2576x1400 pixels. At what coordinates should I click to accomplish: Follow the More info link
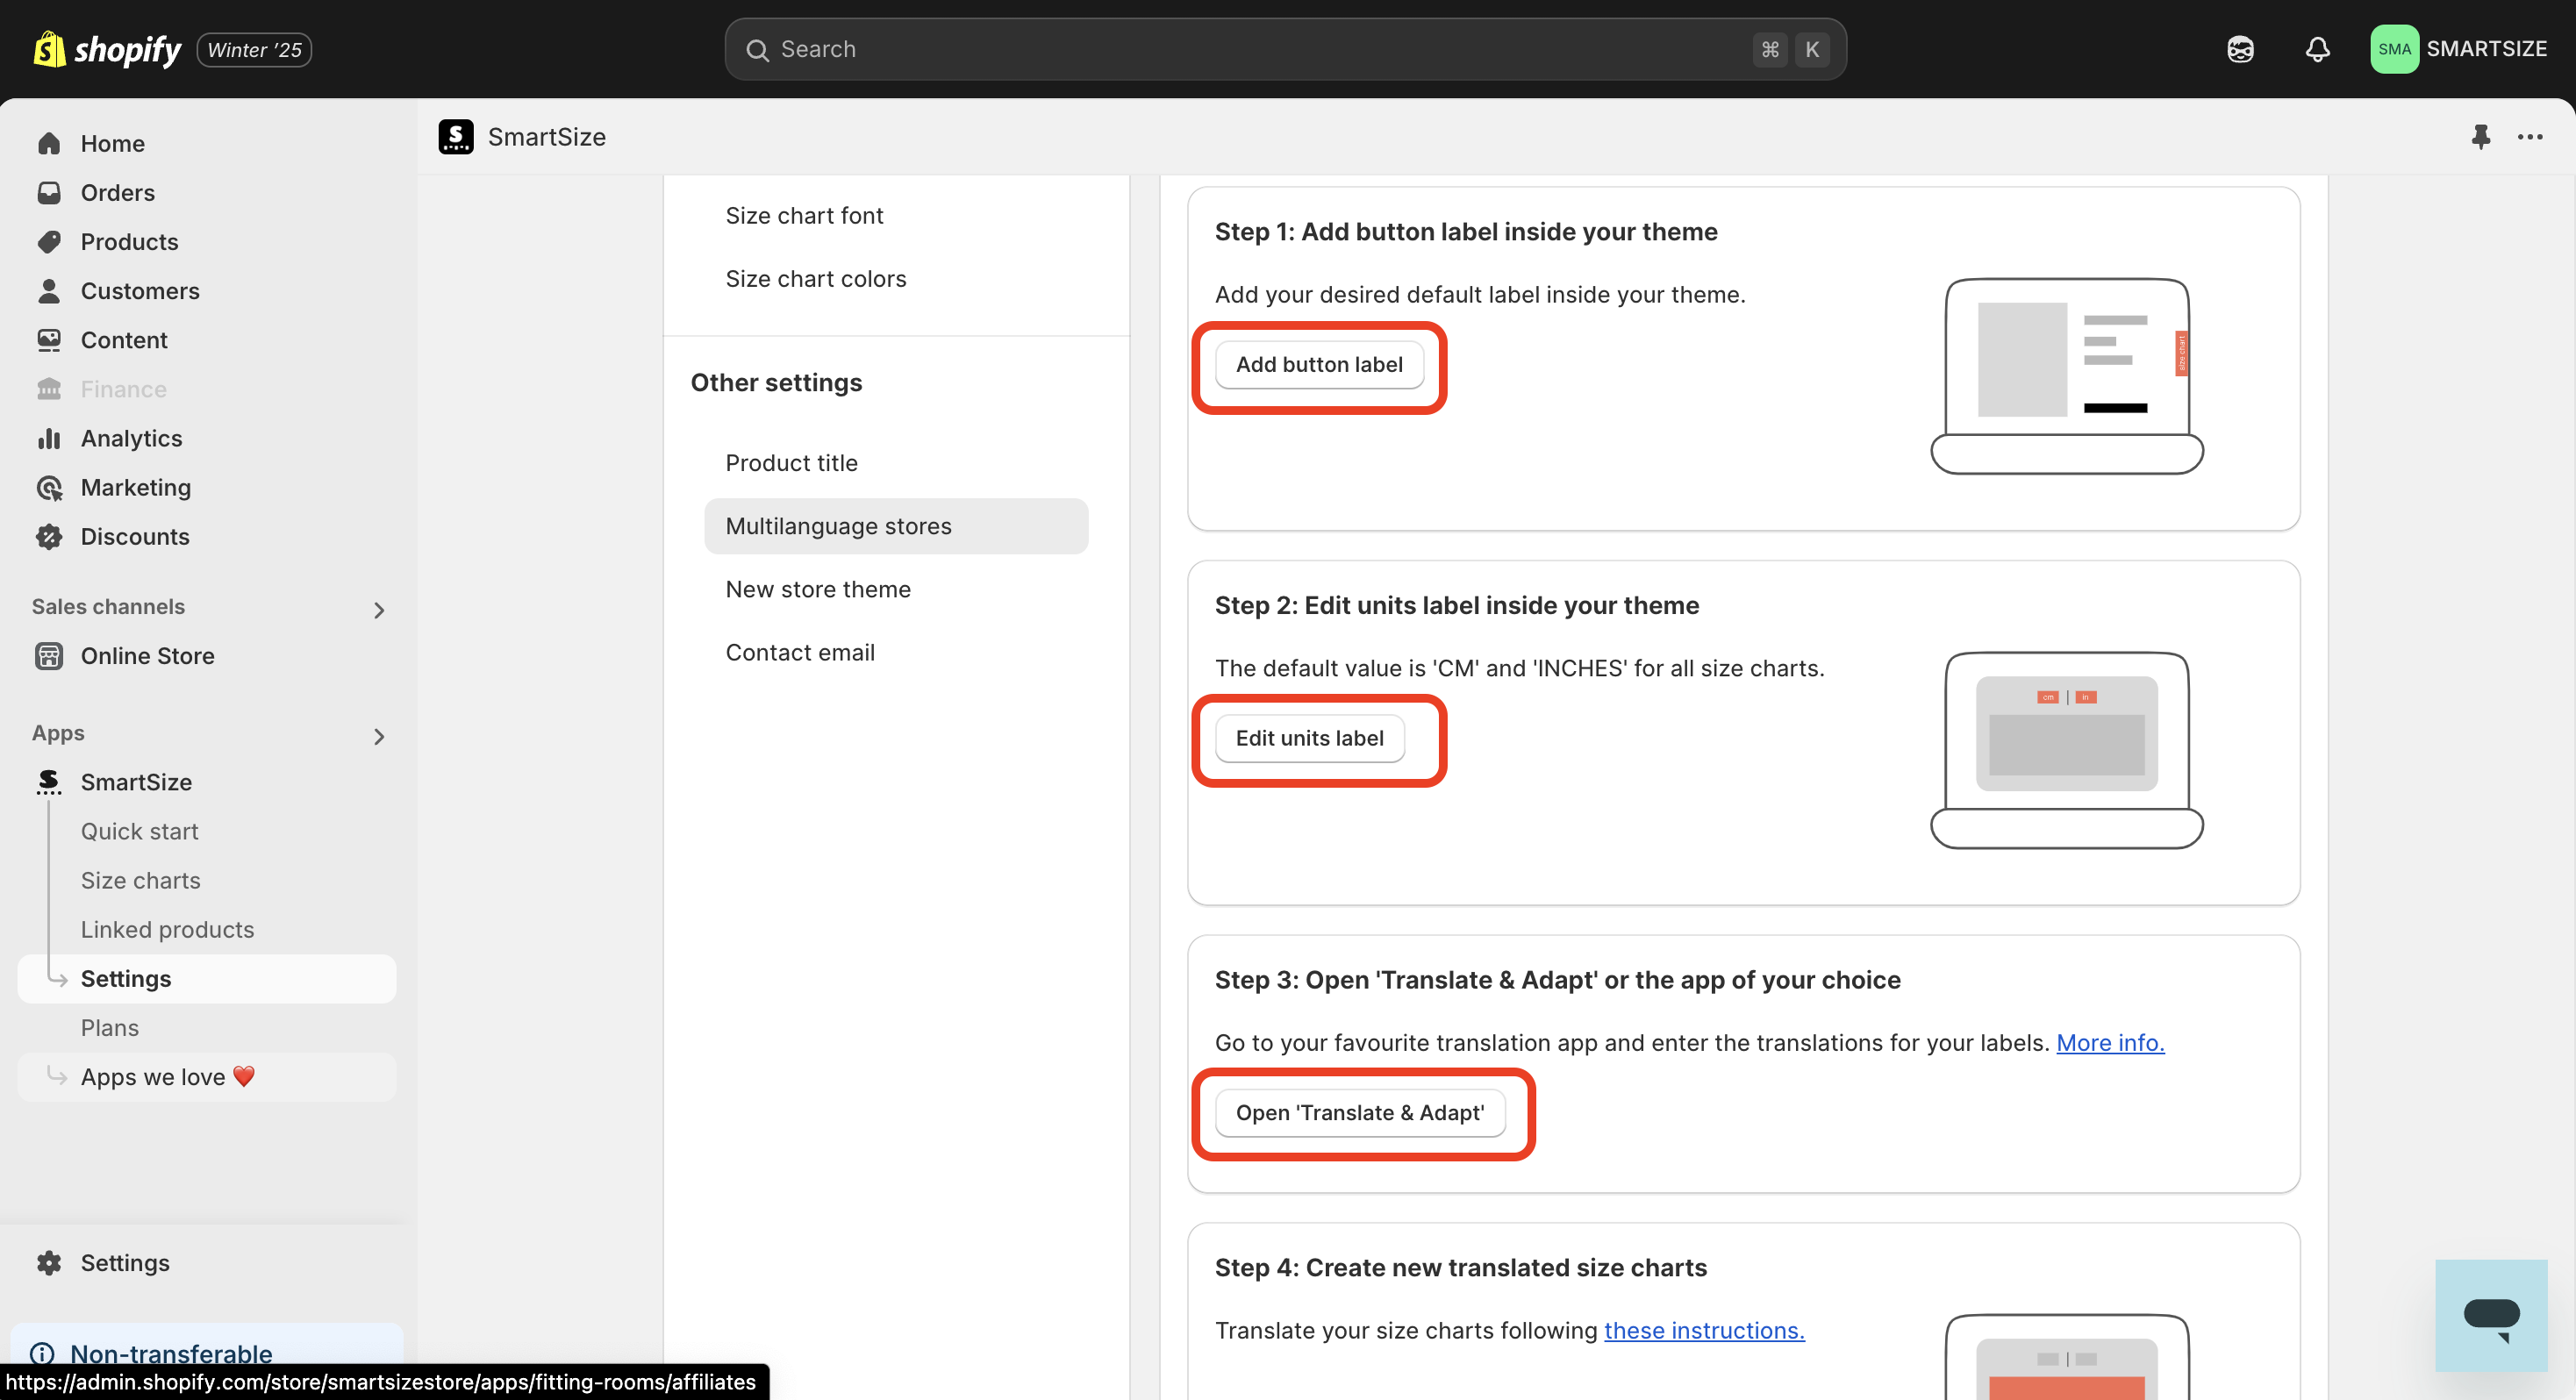coord(2109,1041)
